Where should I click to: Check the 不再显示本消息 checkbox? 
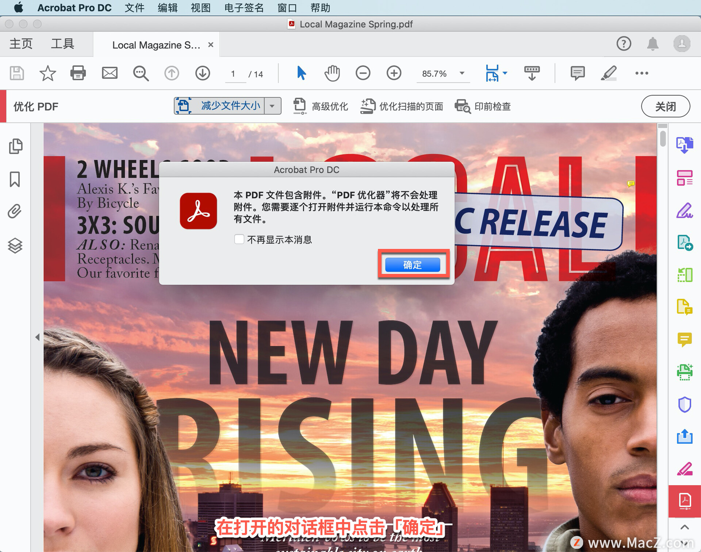tap(239, 239)
